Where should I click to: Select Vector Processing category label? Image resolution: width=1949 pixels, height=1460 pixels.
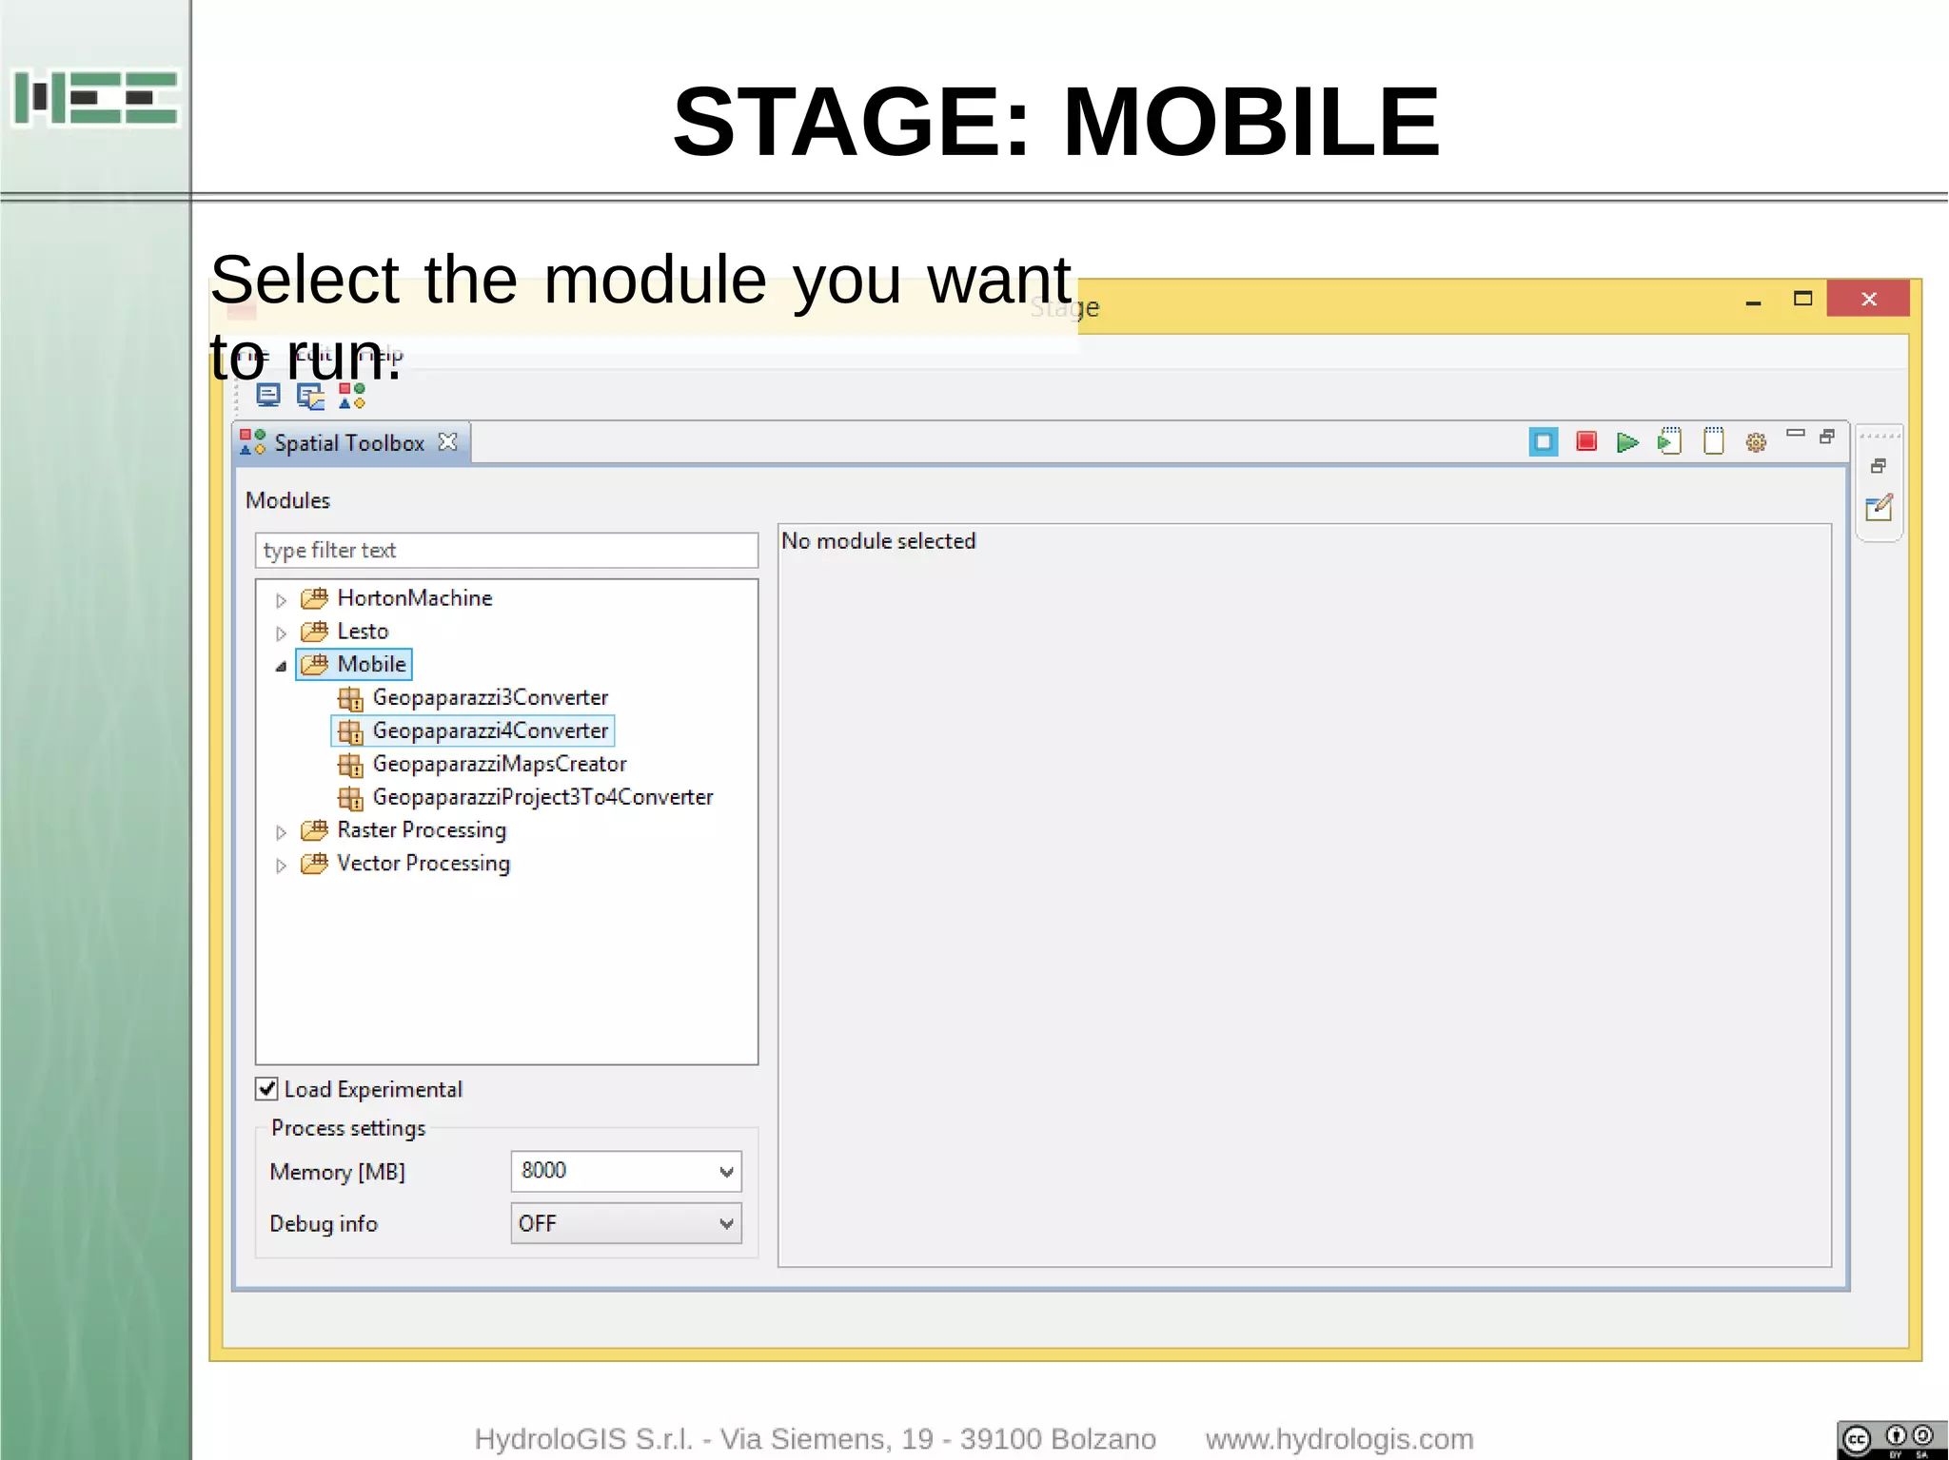pyautogui.click(x=423, y=864)
